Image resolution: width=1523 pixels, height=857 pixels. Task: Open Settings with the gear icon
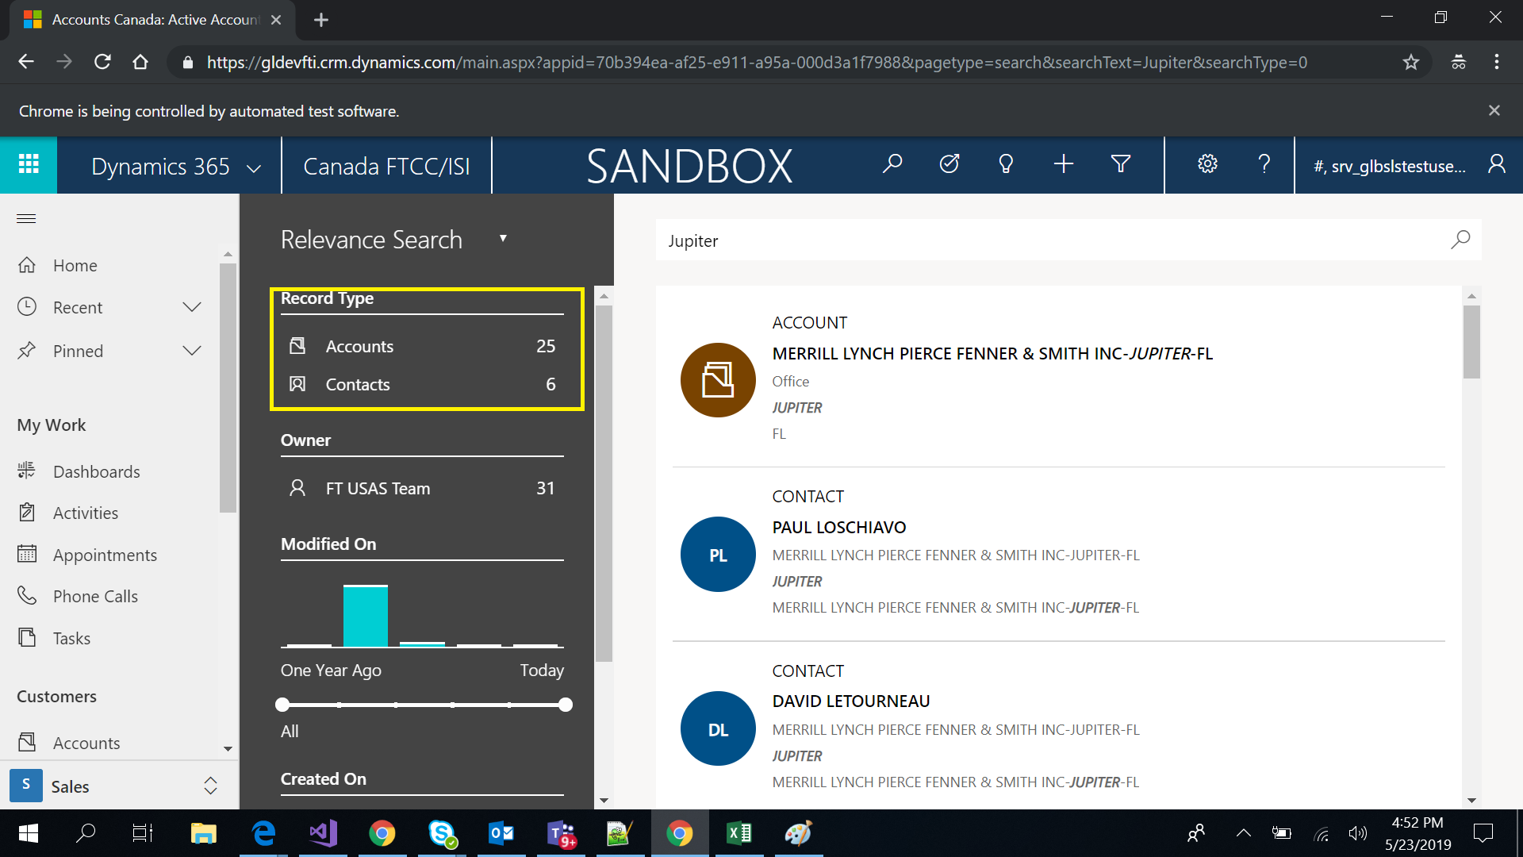point(1207,164)
